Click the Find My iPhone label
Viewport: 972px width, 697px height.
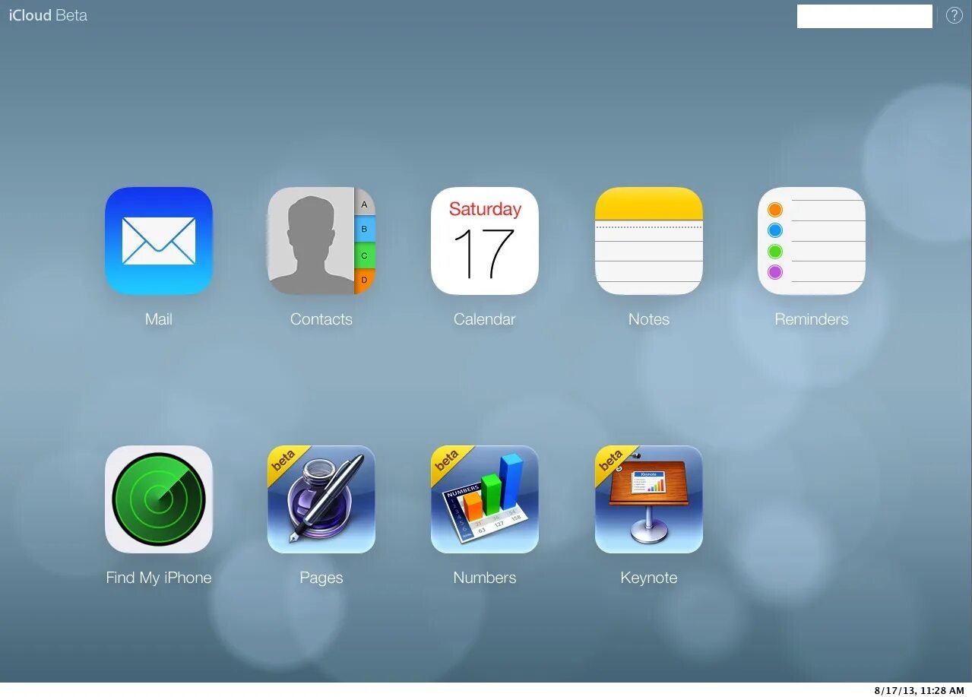[159, 578]
